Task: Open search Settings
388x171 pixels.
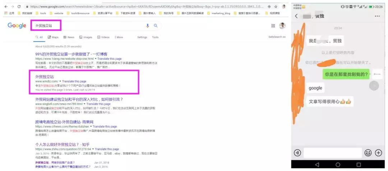Action: [142, 37]
